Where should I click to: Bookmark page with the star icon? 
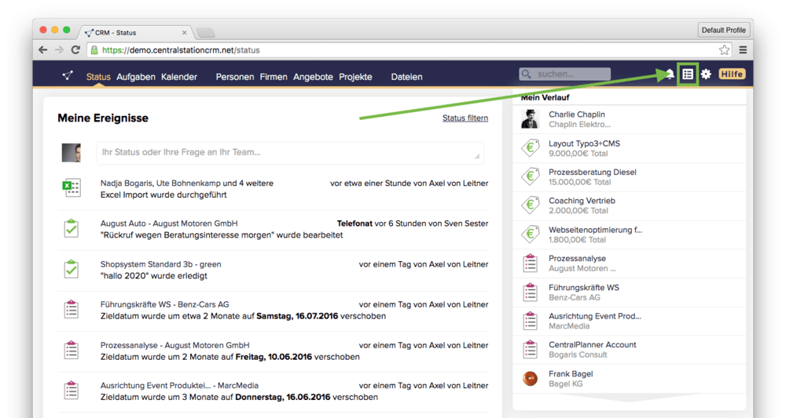pyautogui.click(x=724, y=49)
